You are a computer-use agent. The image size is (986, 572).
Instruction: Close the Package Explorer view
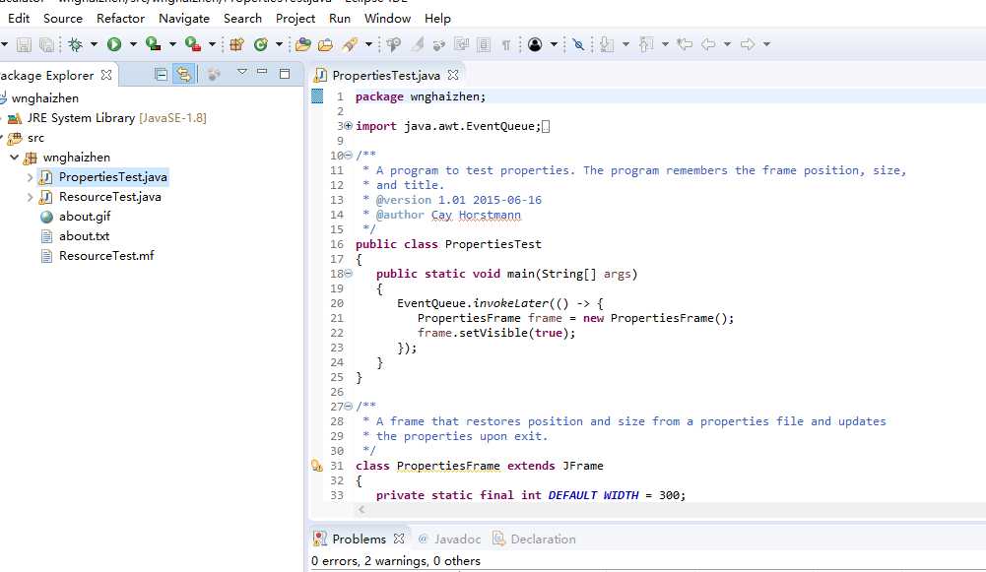[106, 75]
